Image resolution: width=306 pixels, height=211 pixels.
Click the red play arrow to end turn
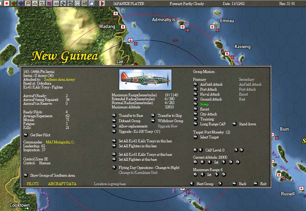[102, 3]
